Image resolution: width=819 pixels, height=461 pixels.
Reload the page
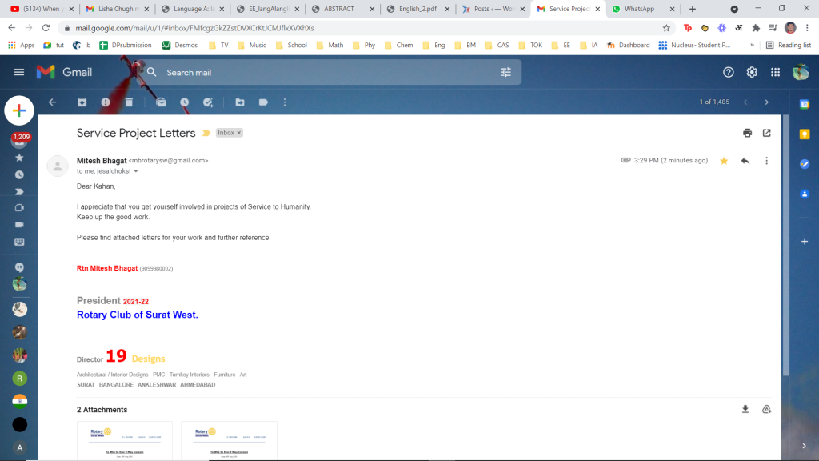click(x=46, y=28)
